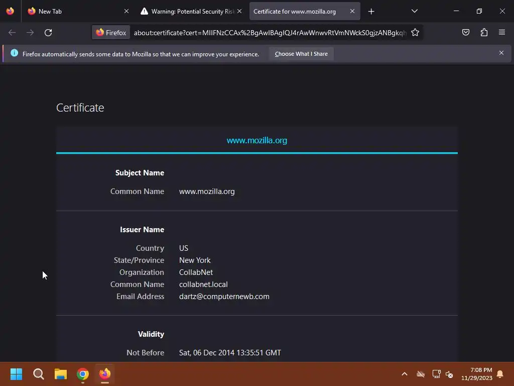Open the Firefox application hamburger menu
The height and width of the screenshot is (386, 514).
coord(501,33)
